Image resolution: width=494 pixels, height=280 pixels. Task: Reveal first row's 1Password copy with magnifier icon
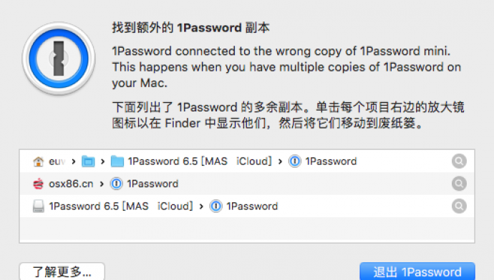tap(459, 161)
